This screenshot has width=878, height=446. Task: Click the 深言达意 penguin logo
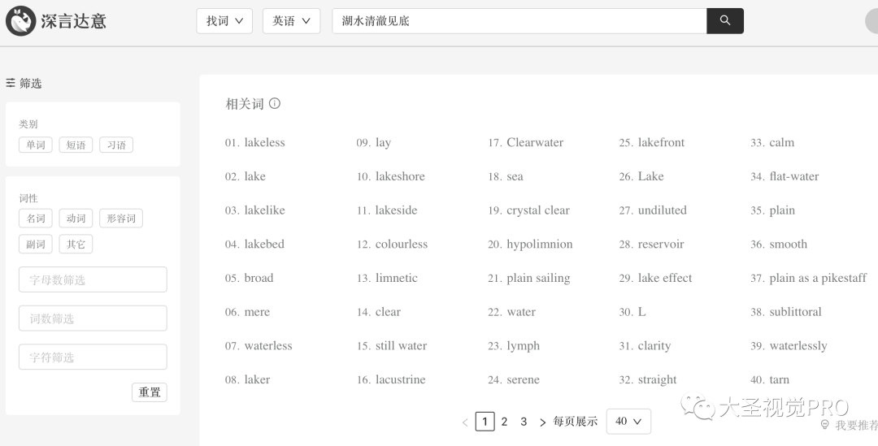pyautogui.click(x=20, y=21)
